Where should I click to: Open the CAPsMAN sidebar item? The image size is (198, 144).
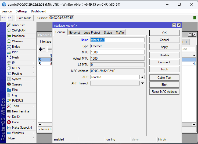pos(19,30)
